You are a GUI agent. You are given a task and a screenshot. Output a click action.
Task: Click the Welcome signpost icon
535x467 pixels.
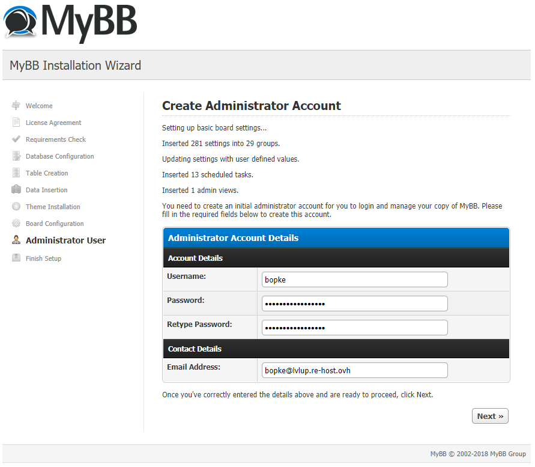click(x=16, y=106)
